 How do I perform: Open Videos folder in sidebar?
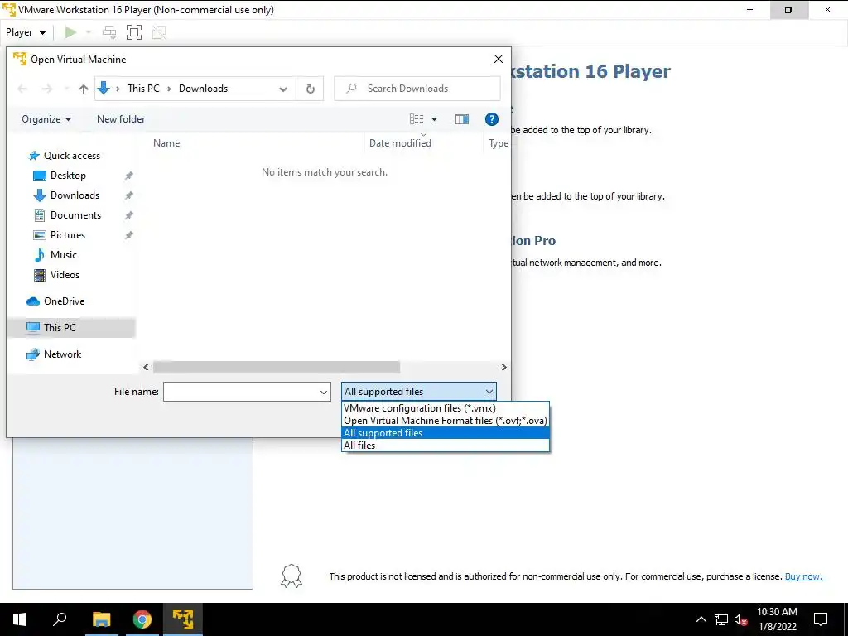click(x=65, y=275)
